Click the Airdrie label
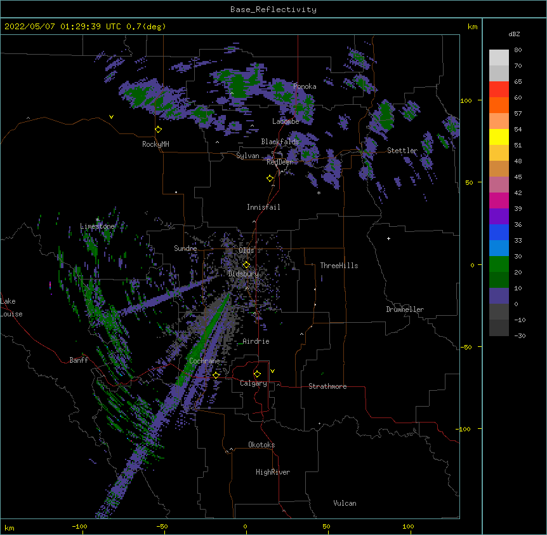This screenshot has width=547, height=535. click(x=256, y=341)
